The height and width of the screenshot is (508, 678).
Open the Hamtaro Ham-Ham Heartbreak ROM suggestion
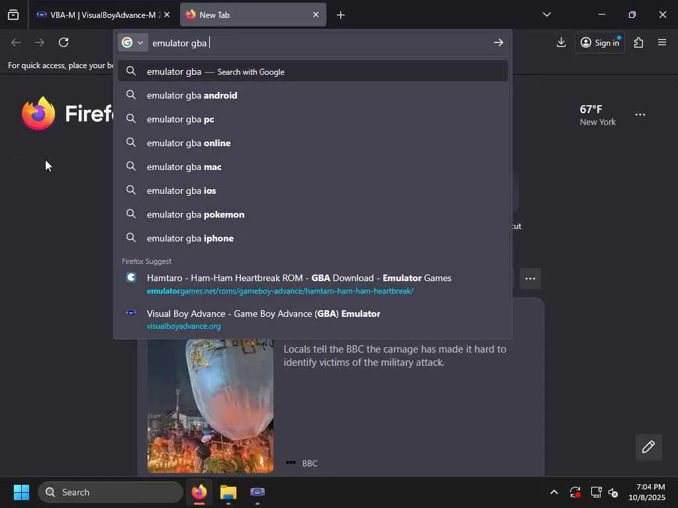313,284
